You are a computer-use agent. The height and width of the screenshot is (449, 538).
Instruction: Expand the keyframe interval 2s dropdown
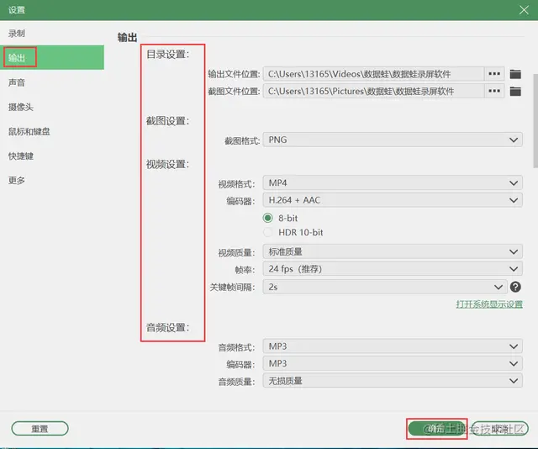(x=385, y=287)
